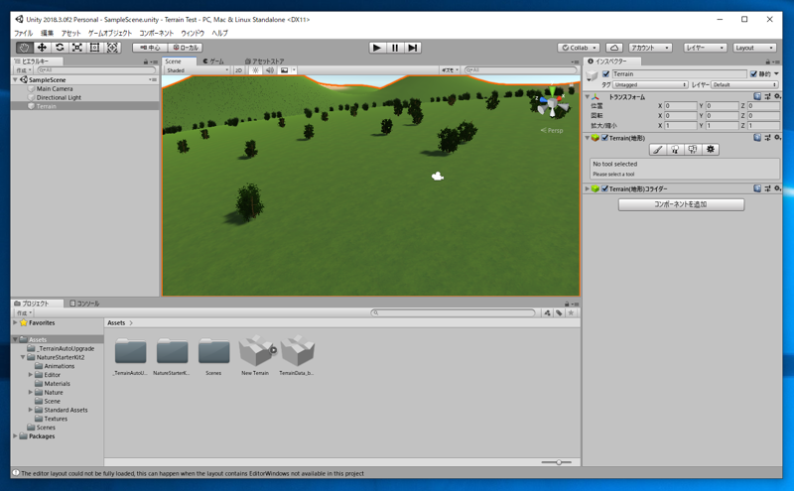794x491 pixels.
Task: Toggle Persp projection label
Action: 552,131
